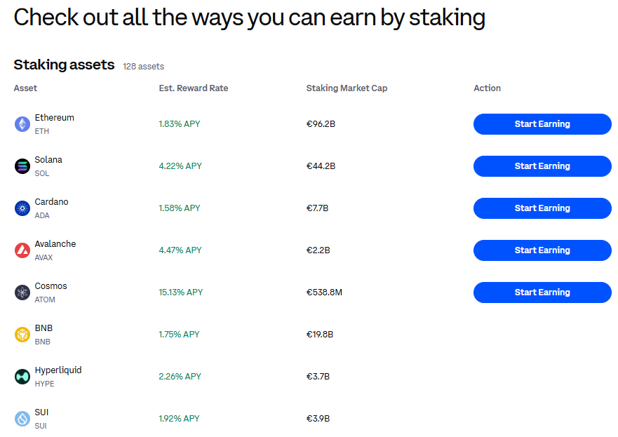
Task: Start Earning on Solana
Action: 542,166
